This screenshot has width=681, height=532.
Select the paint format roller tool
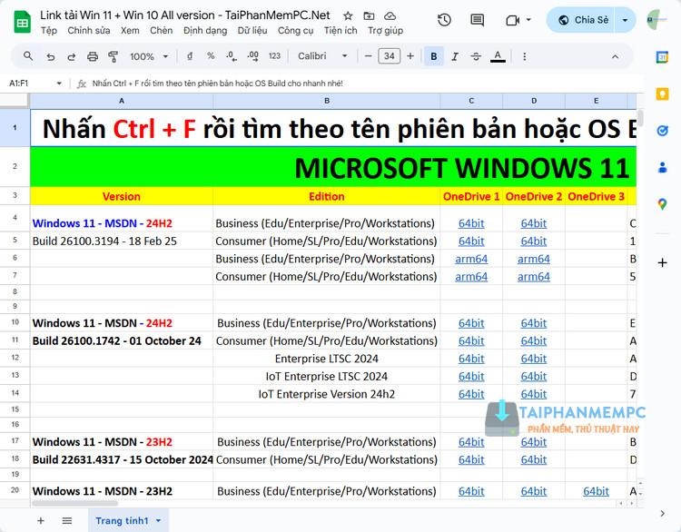tap(113, 56)
